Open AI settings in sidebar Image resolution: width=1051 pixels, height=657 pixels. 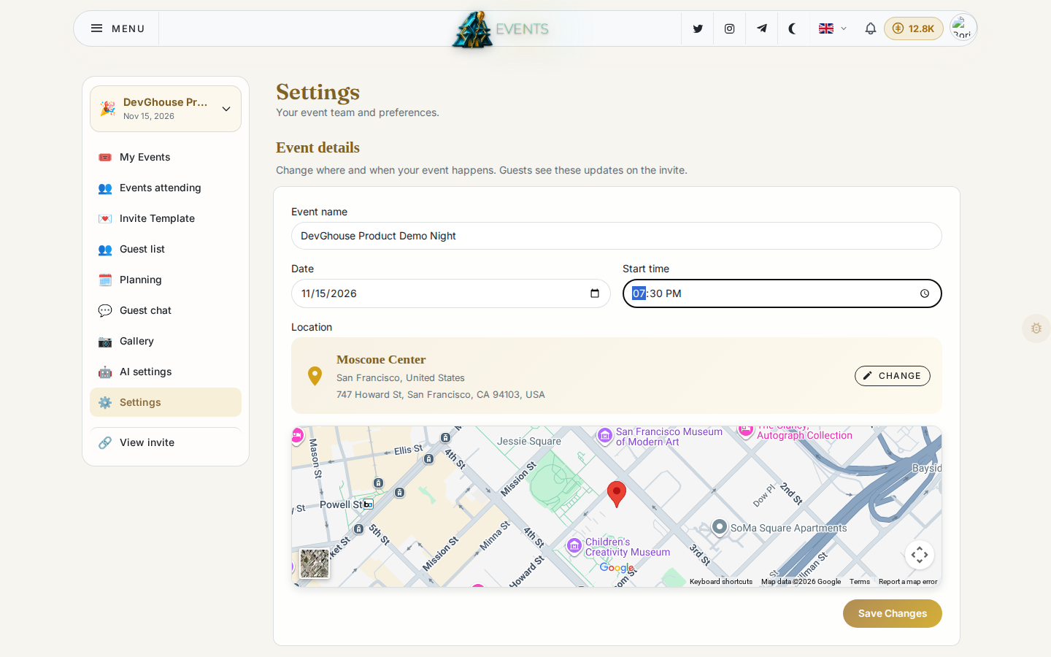(x=166, y=372)
